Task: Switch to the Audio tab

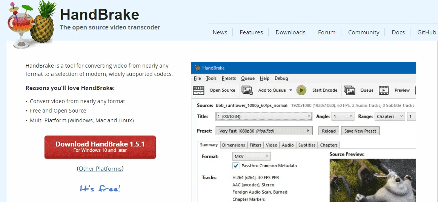Action: pos(288,145)
